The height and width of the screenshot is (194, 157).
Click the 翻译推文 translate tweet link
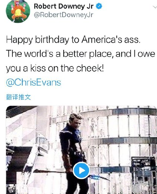pyautogui.click(x=18, y=97)
